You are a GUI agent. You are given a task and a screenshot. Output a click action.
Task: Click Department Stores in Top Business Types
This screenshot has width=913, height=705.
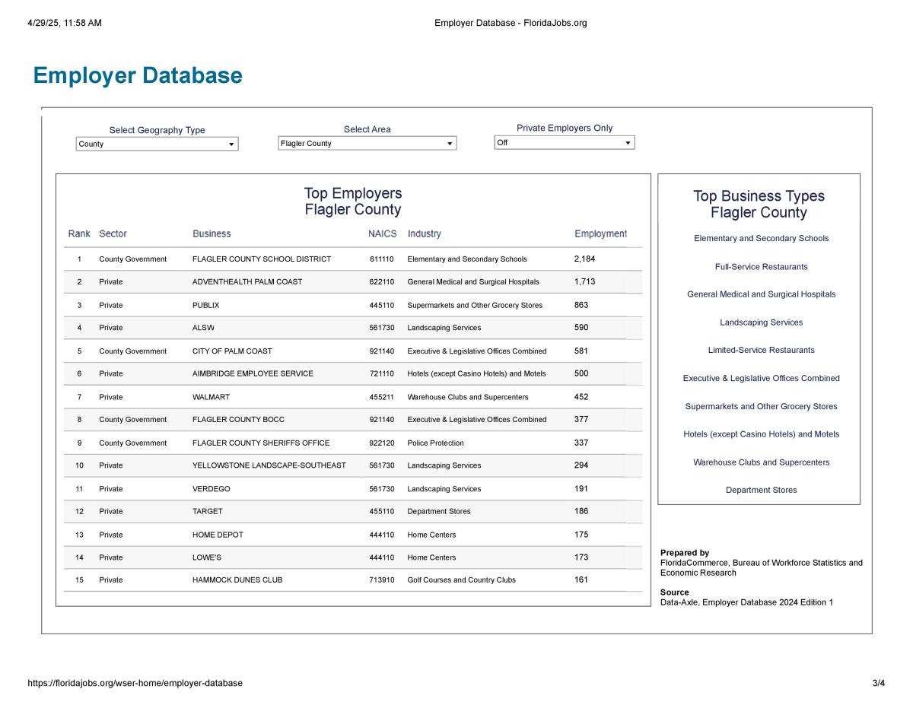tap(761, 491)
